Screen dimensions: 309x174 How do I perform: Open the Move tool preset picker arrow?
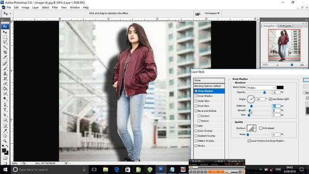(10, 14)
